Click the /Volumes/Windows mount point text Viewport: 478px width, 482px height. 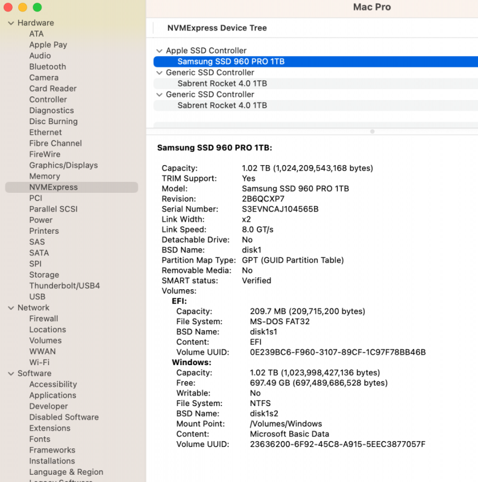point(286,424)
